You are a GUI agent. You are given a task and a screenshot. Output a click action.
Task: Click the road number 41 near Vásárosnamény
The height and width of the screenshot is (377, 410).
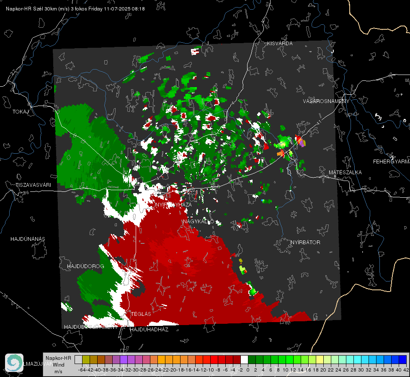(318, 123)
